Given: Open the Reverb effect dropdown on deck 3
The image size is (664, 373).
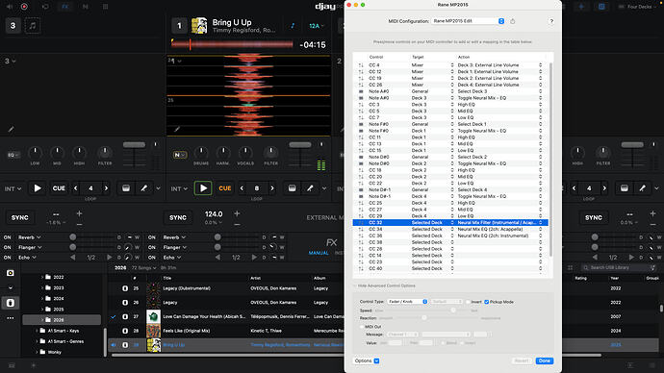Looking at the screenshot, I should [30, 237].
